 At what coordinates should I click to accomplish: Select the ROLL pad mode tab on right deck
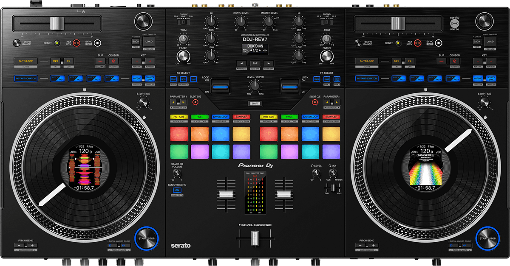(289, 115)
